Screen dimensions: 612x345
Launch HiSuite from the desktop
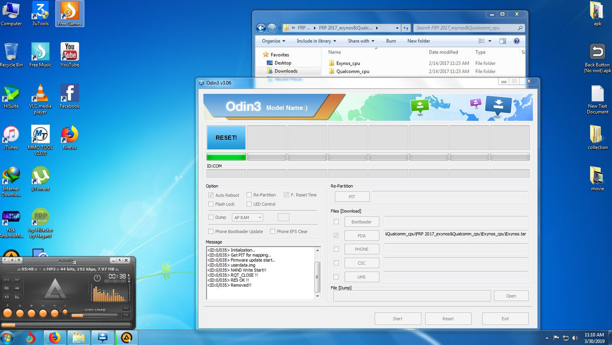click(11, 96)
